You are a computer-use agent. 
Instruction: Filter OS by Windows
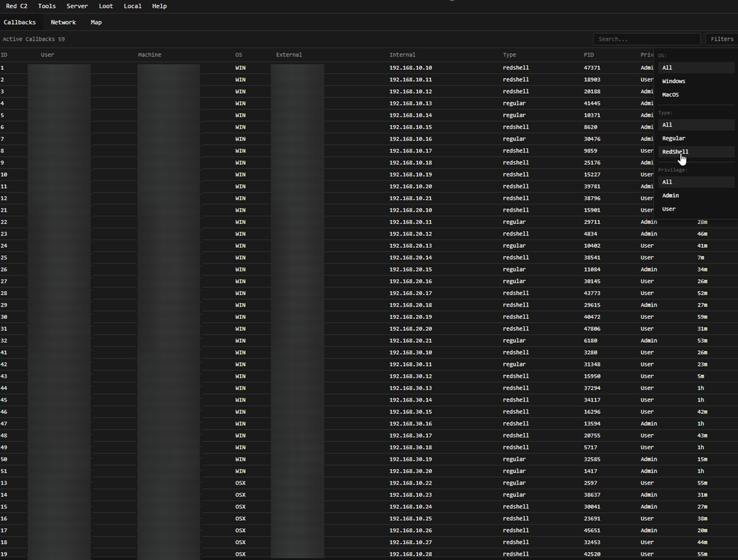tap(696, 81)
